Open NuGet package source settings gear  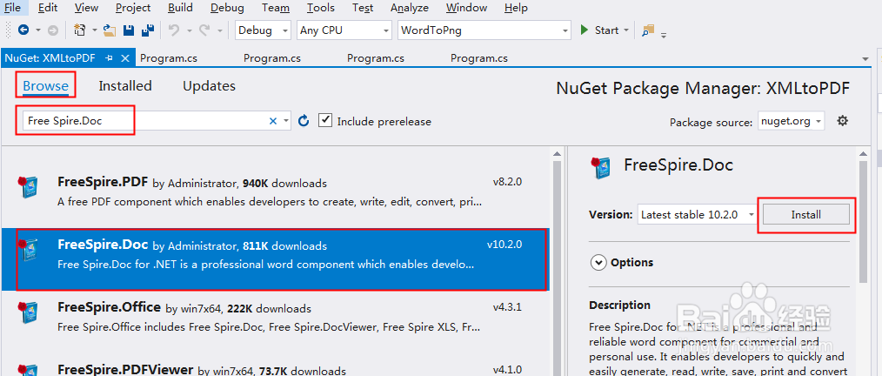(842, 121)
